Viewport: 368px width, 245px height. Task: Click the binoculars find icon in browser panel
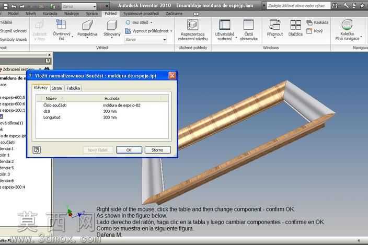click(x=47, y=69)
